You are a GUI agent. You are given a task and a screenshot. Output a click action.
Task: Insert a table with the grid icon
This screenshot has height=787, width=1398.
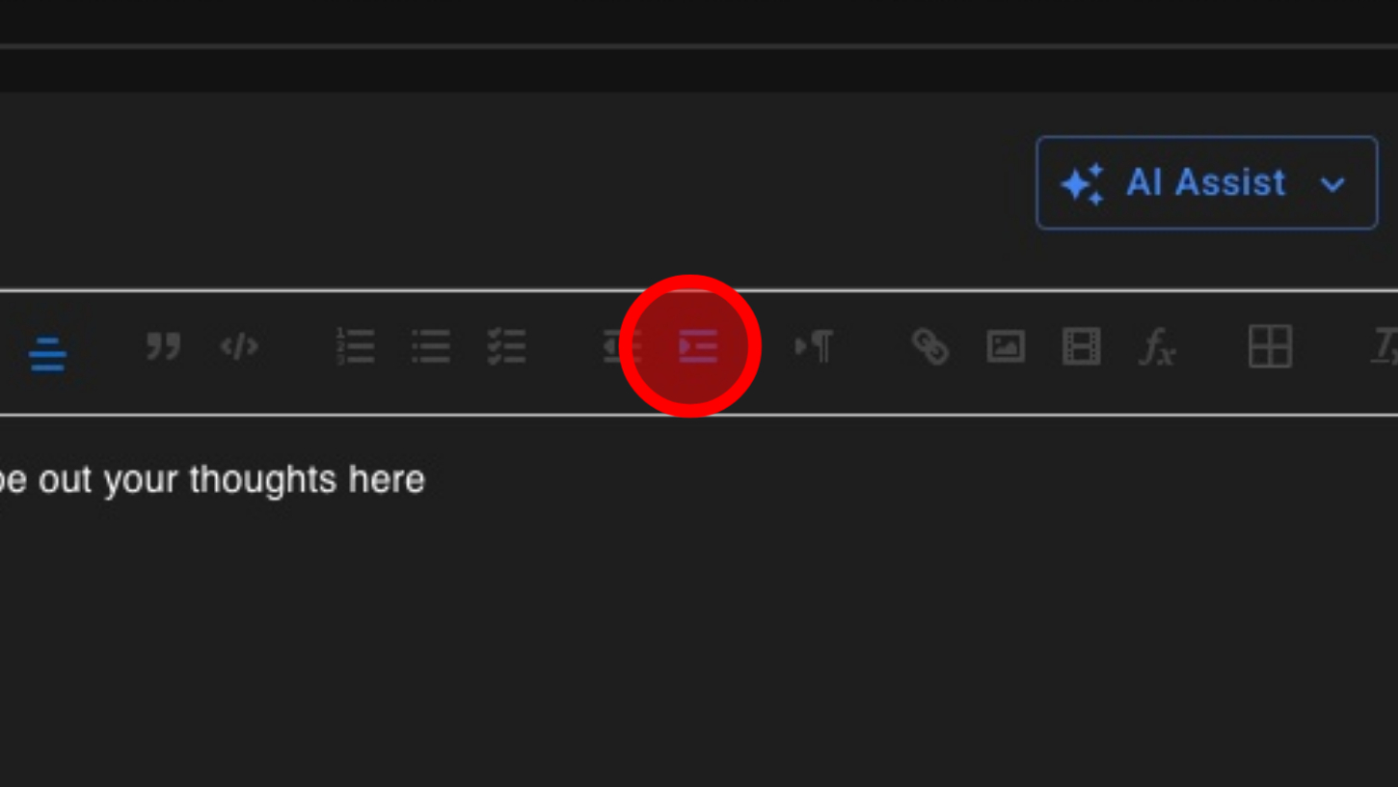1270,345
